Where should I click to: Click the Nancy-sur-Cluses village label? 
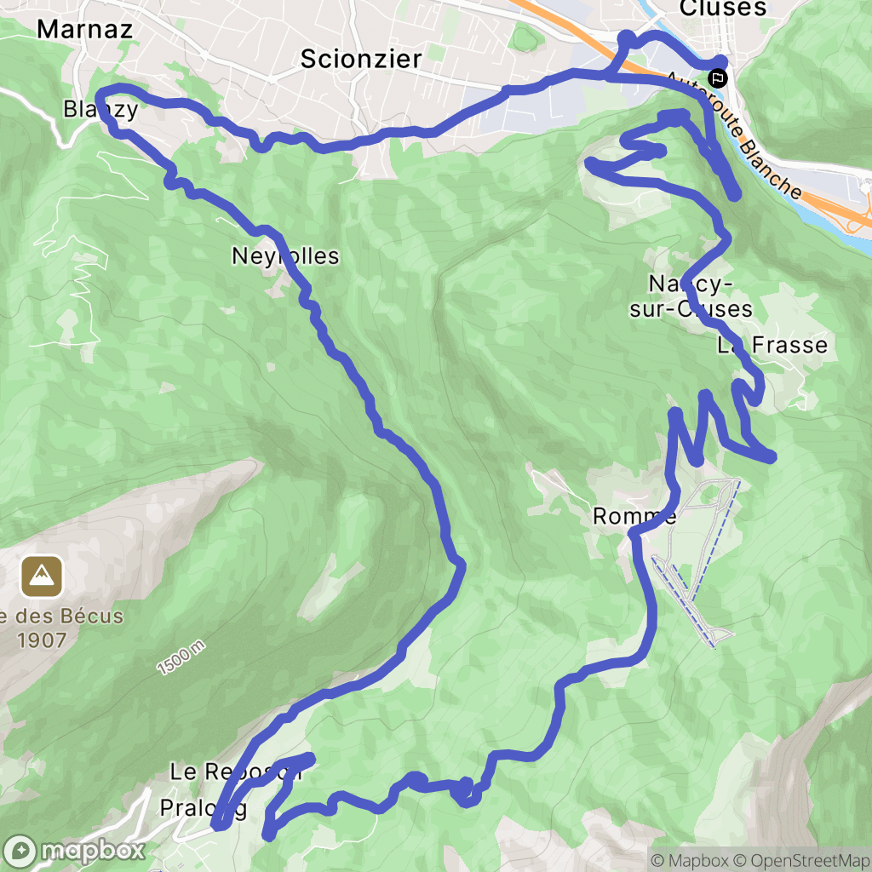691,296
